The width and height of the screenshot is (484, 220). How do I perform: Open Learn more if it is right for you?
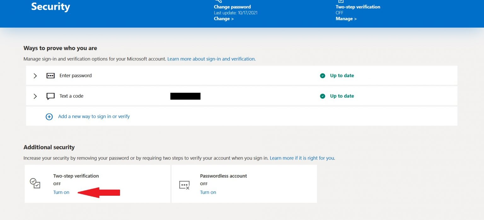coord(302,158)
